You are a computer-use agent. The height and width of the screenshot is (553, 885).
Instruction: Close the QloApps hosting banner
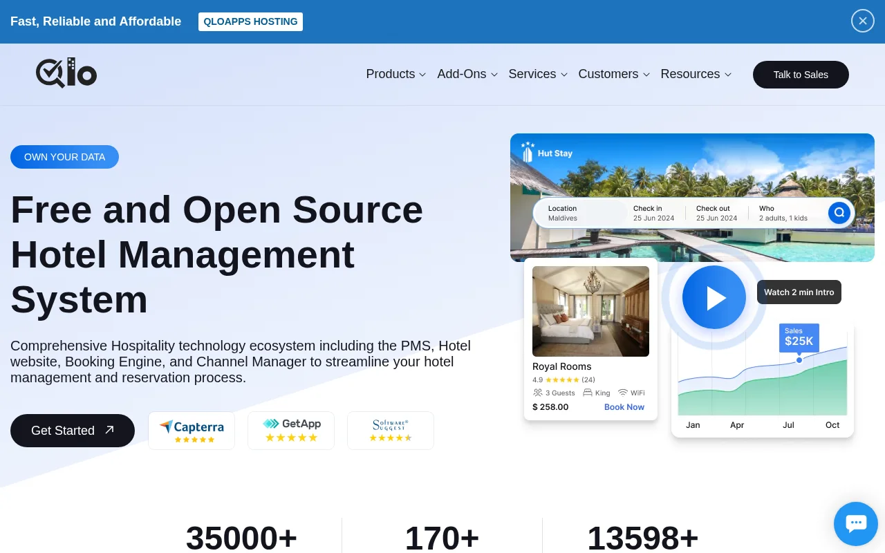click(863, 21)
